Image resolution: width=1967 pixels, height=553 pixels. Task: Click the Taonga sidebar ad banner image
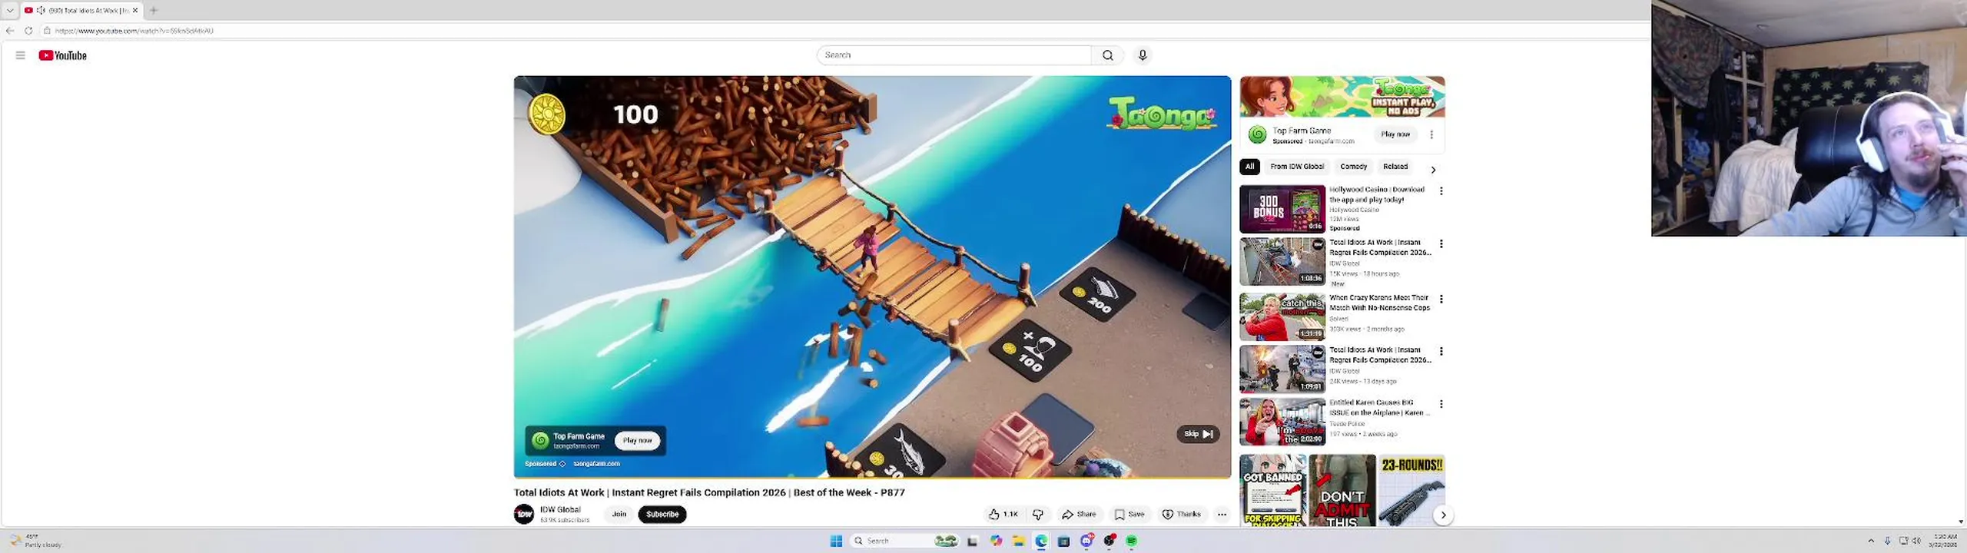point(1342,97)
